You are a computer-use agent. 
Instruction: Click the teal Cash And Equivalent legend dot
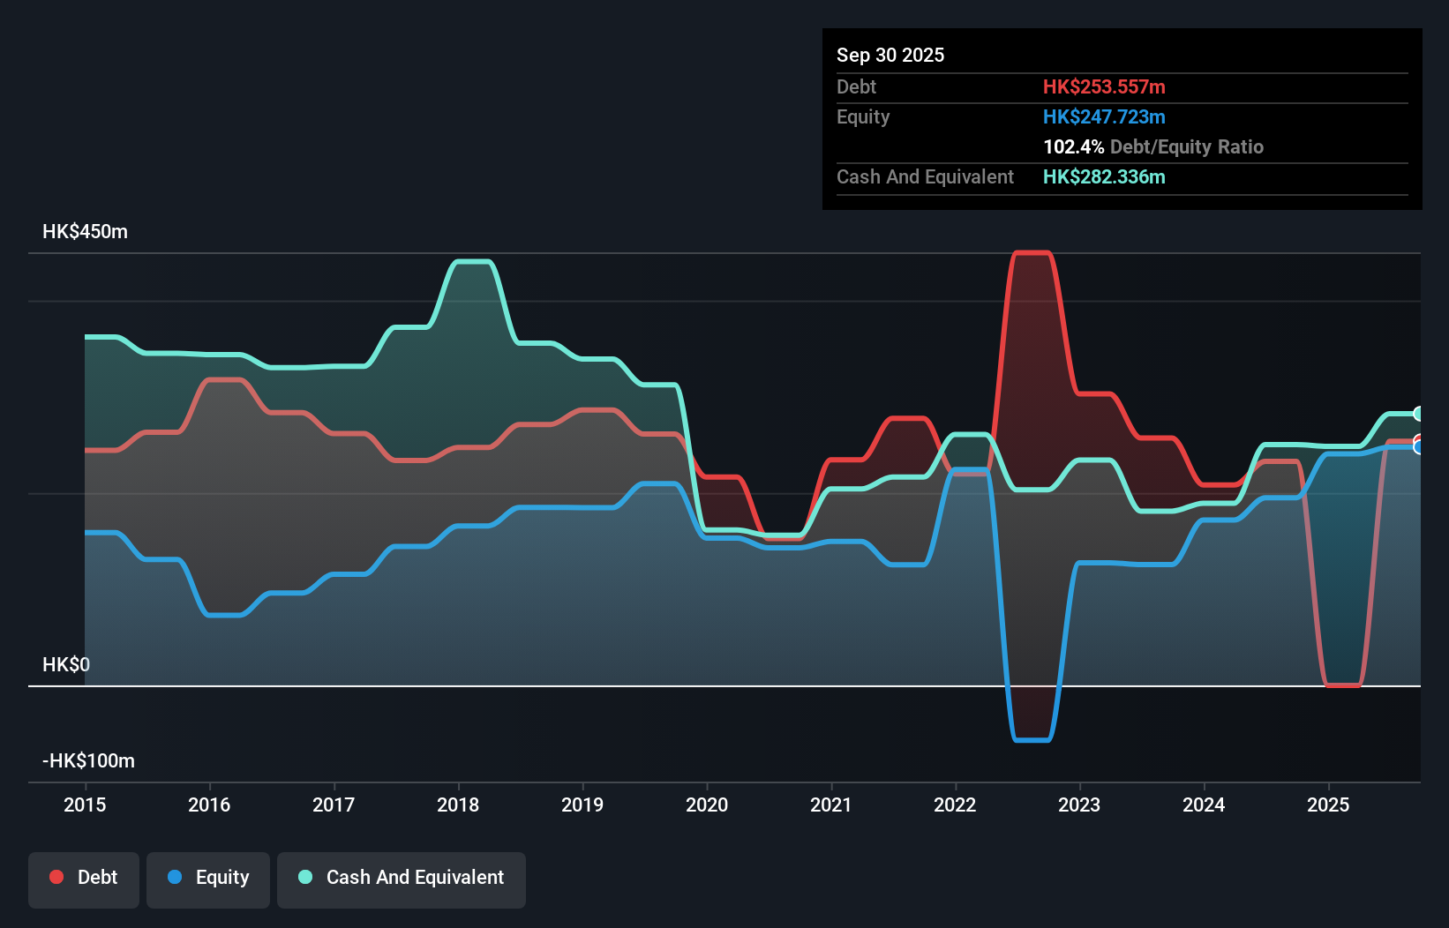[304, 876]
